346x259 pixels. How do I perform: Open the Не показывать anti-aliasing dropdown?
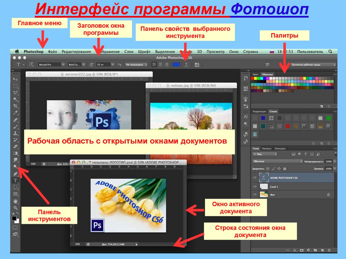[136, 64]
